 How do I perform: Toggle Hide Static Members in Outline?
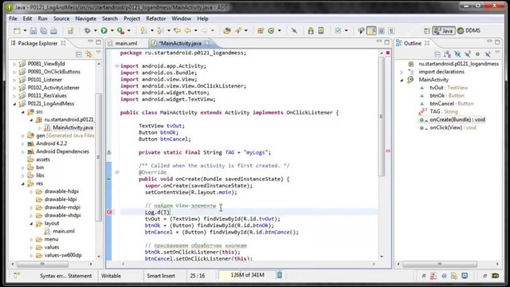point(468,54)
